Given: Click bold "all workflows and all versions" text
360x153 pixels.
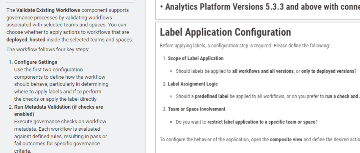Looking at the screenshot, I should [264, 71].
